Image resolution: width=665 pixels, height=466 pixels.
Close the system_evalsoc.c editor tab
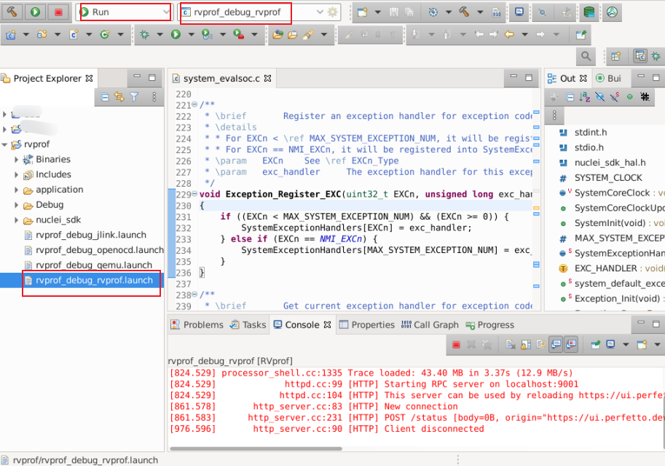pos(267,78)
